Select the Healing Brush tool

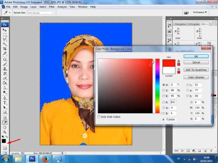click(x=5, y=59)
